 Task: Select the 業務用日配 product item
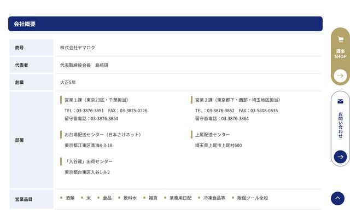click(180, 198)
